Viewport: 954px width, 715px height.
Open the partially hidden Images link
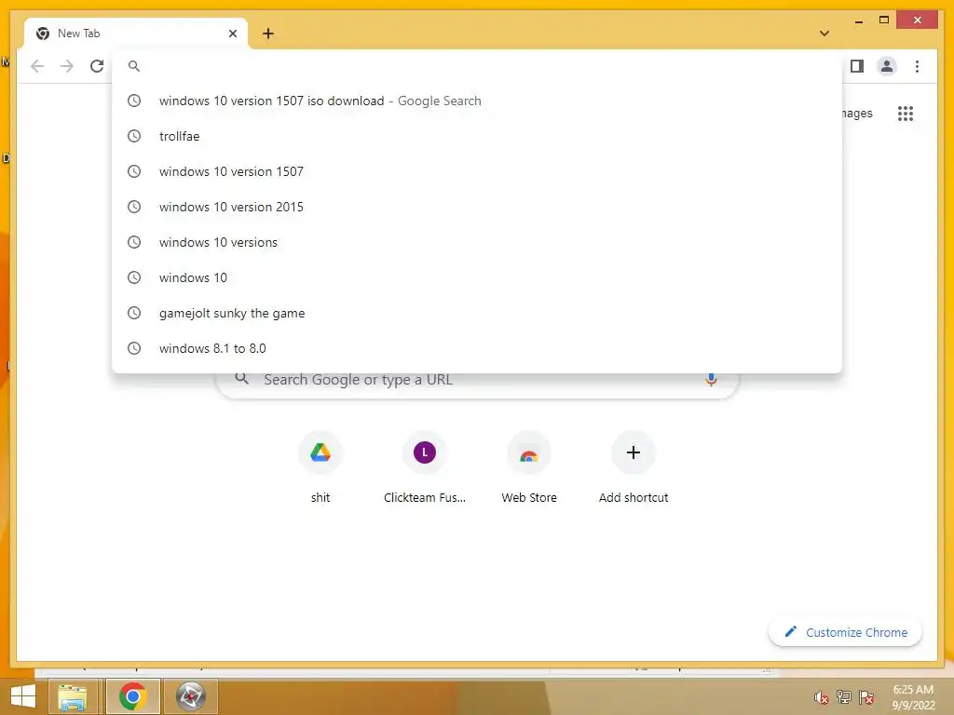857,113
